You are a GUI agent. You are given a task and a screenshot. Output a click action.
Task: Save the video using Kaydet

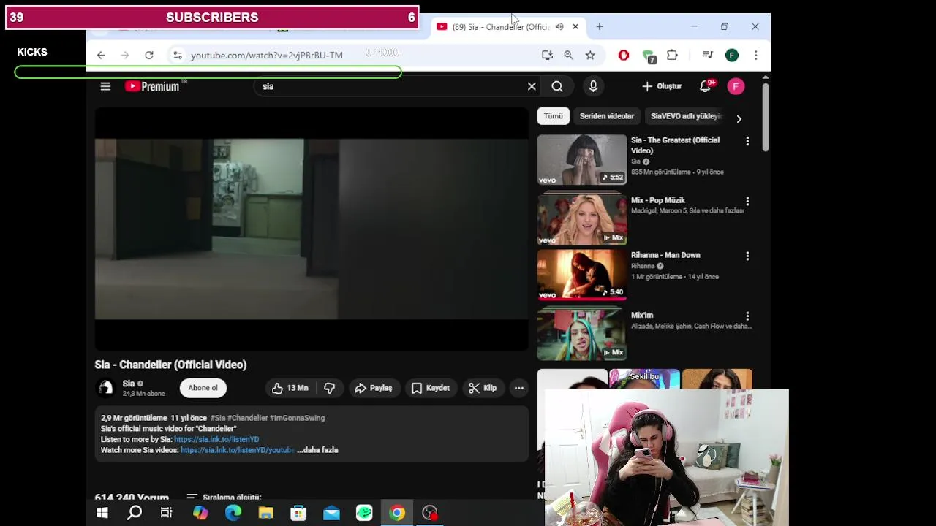(x=431, y=388)
